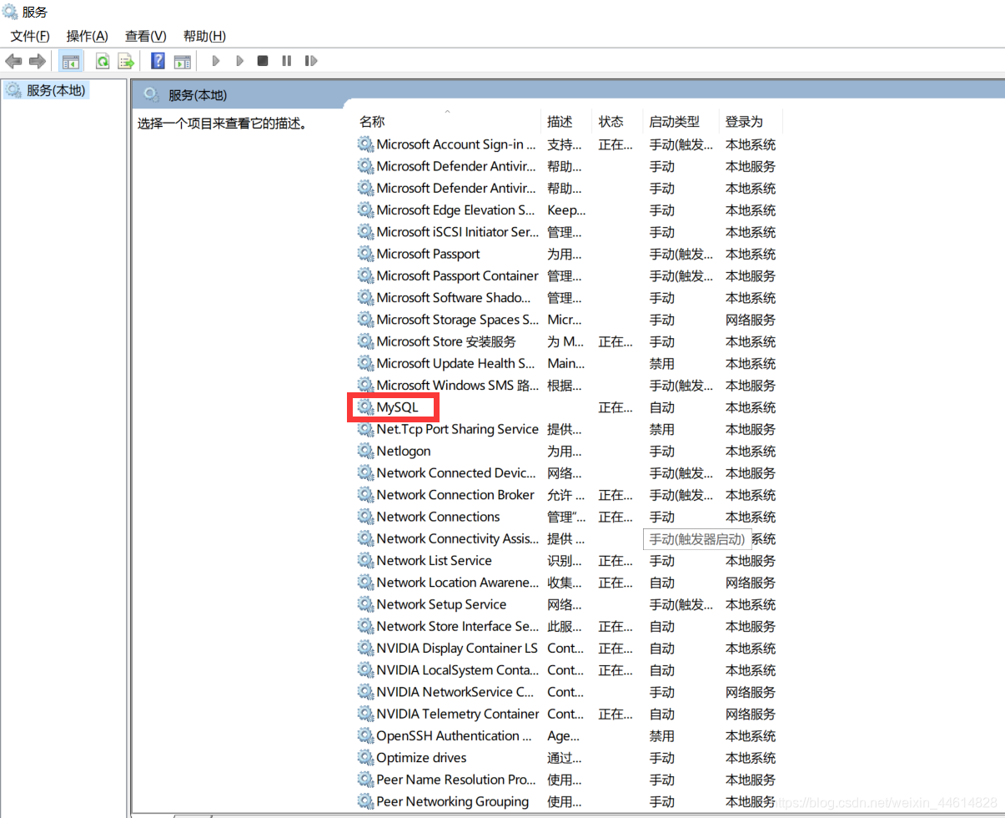
Task: Open the 文件(F) menu
Action: pyautogui.click(x=30, y=36)
